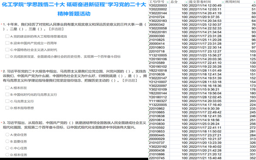This screenshot has height=160, width=256.
Task: Select timestamp cell 2022/11/20 9:37:35
Action: coord(206,17)
